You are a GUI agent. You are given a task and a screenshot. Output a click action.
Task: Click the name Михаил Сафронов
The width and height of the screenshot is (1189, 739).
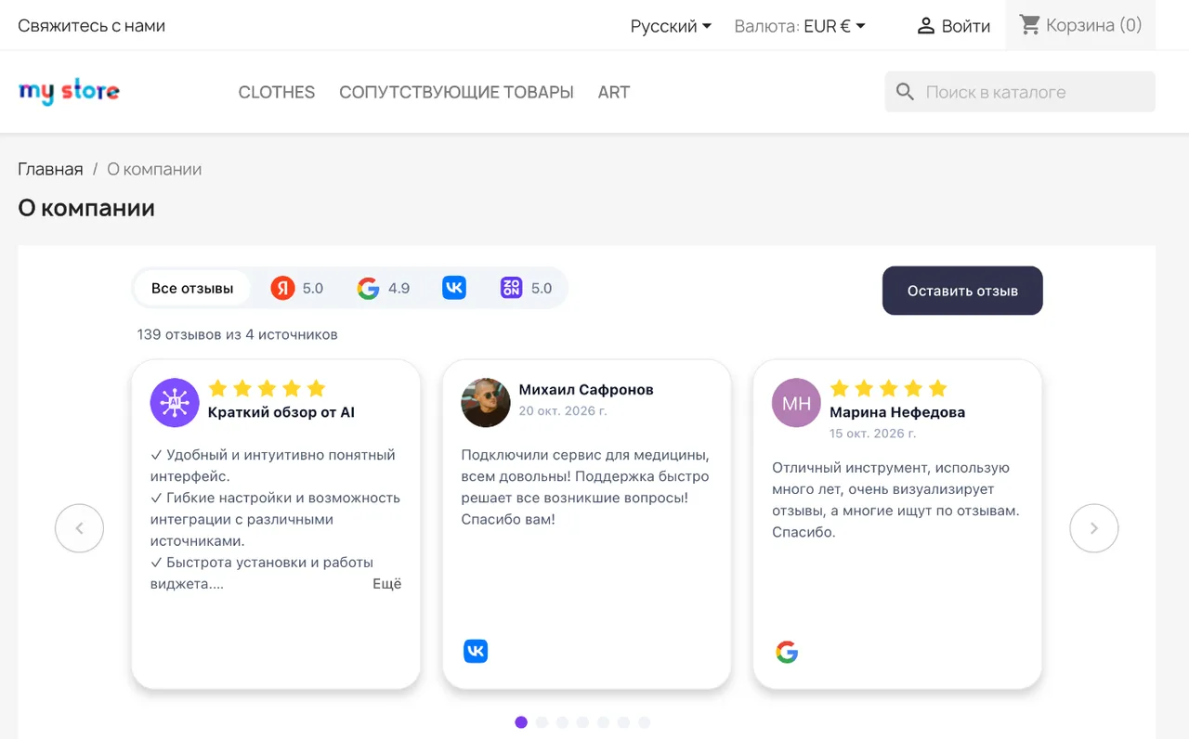coord(586,389)
